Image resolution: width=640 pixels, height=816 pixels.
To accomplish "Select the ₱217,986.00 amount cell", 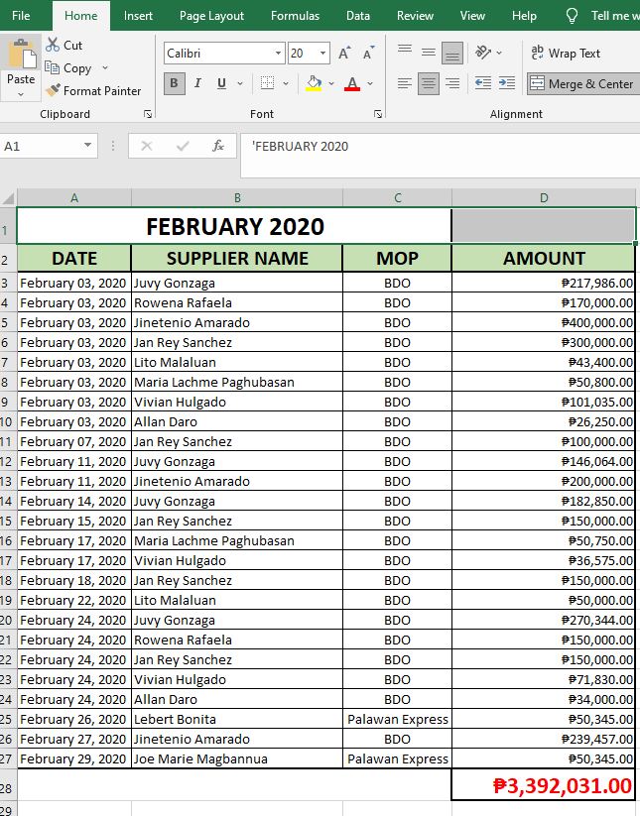I will tap(544, 284).
